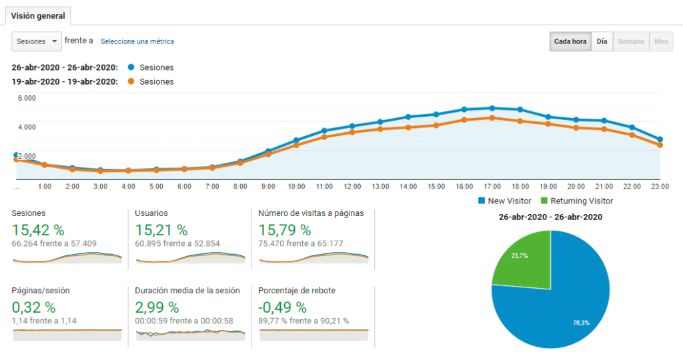Select the Sesiones sparkline chart
The width and height of the screenshot is (683, 352).
coord(67,257)
